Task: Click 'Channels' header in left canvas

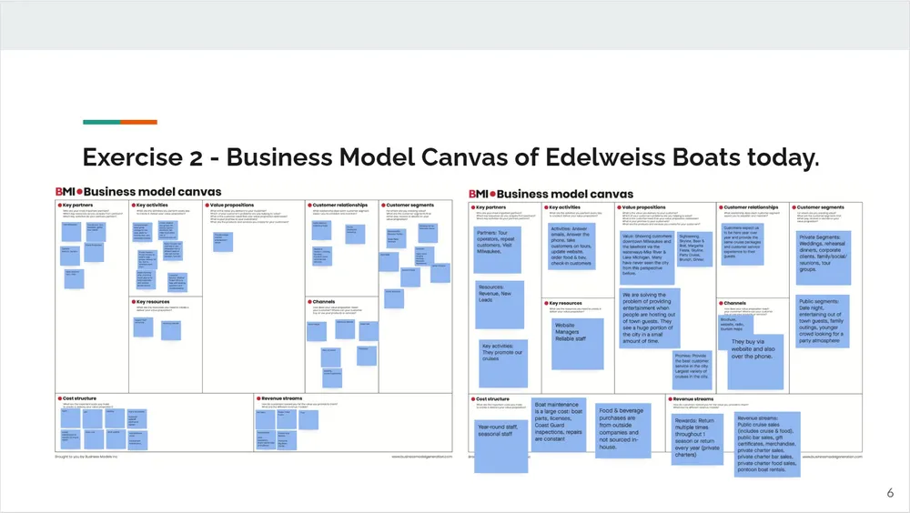Action: 324,302
